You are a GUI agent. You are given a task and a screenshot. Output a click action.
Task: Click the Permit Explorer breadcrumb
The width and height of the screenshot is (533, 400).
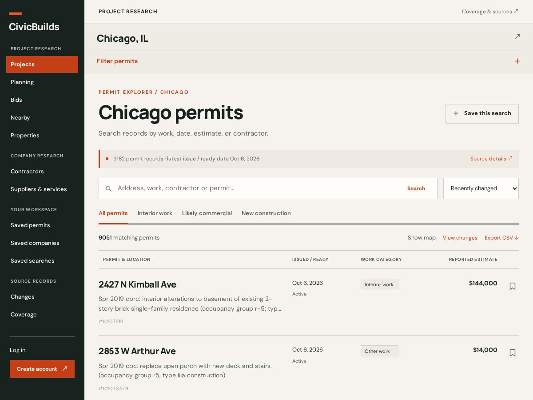126,92
